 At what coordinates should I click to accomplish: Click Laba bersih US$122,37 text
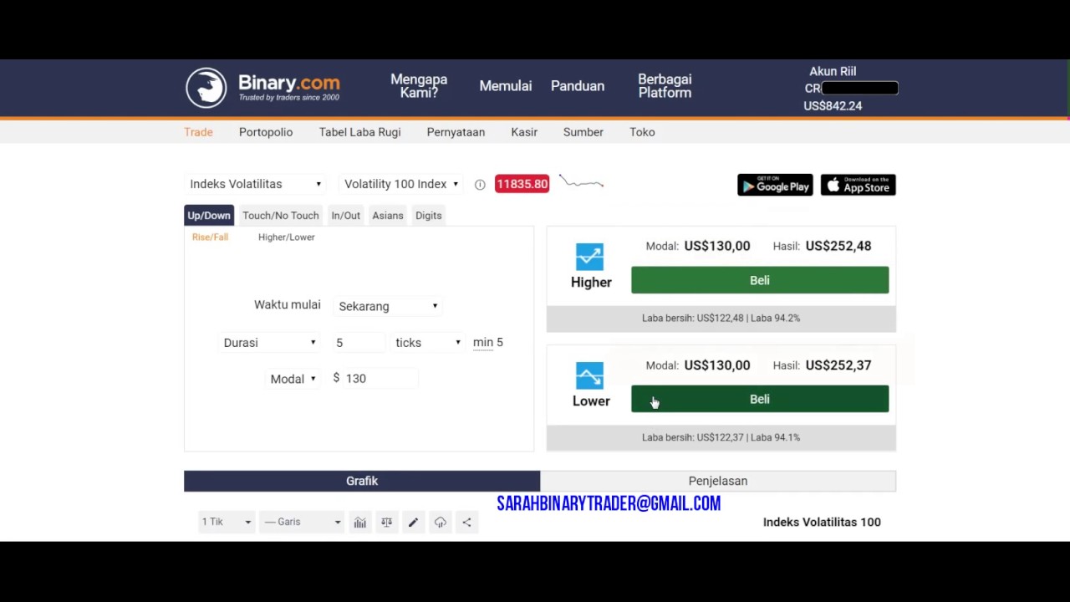[721, 437]
